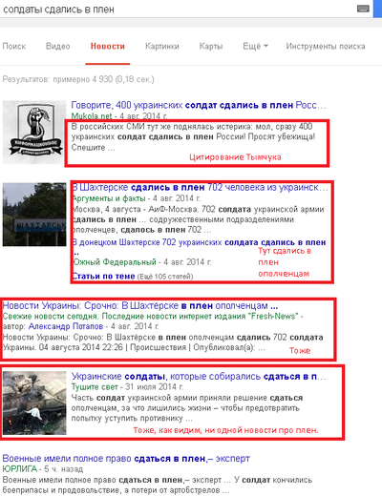Switch to the Видео tab
The height and width of the screenshot is (496, 382).
tap(58, 47)
